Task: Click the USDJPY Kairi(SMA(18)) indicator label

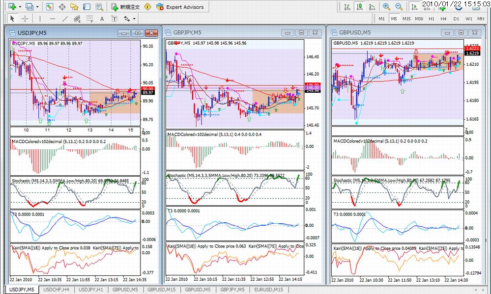Action: click(51, 248)
